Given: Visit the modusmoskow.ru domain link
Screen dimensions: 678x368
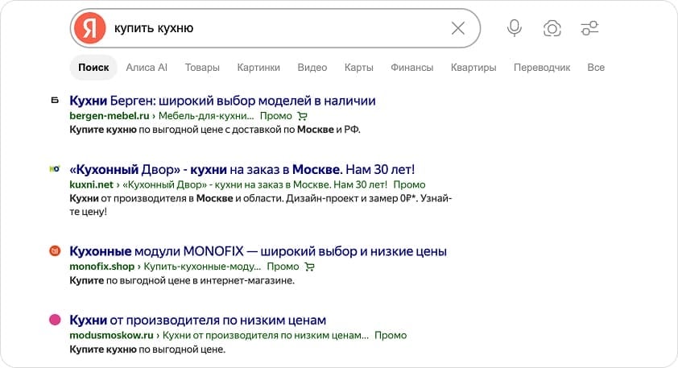Looking at the screenshot, I should pyautogui.click(x=112, y=336).
